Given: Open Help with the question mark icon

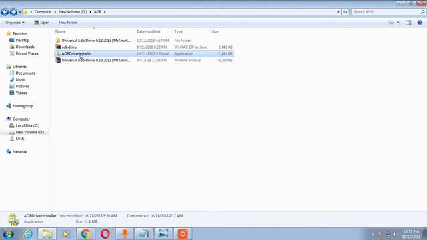Looking at the screenshot, I should (x=420, y=23).
